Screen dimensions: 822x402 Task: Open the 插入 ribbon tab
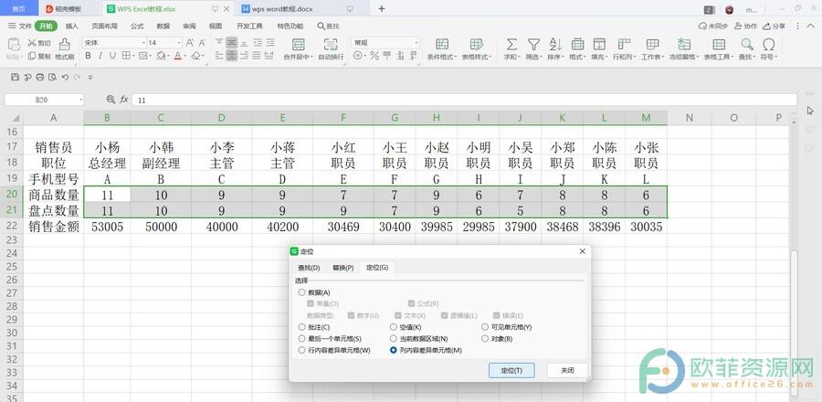tap(72, 26)
